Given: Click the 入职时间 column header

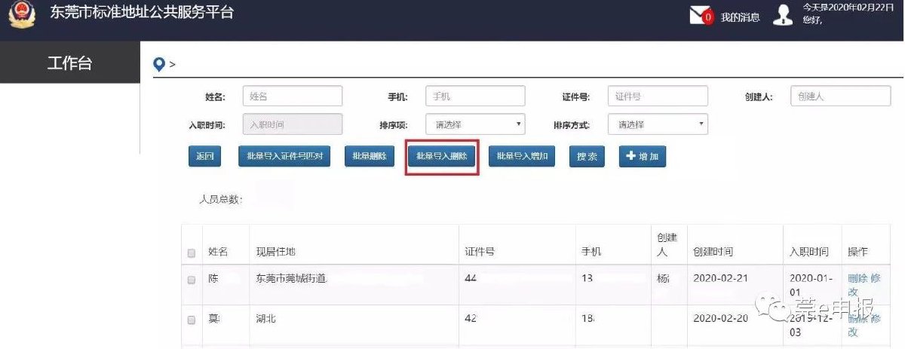Looking at the screenshot, I should [809, 252].
